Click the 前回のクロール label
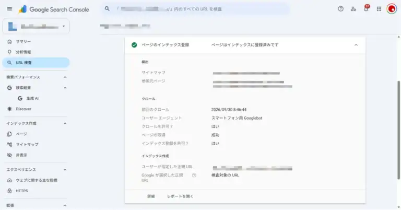Screen dimensions: 401x210 click(155, 110)
